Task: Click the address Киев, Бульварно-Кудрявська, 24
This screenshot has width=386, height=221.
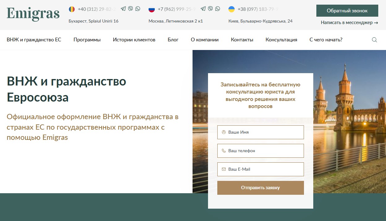Action: pyautogui.click(x=260, y=21)
